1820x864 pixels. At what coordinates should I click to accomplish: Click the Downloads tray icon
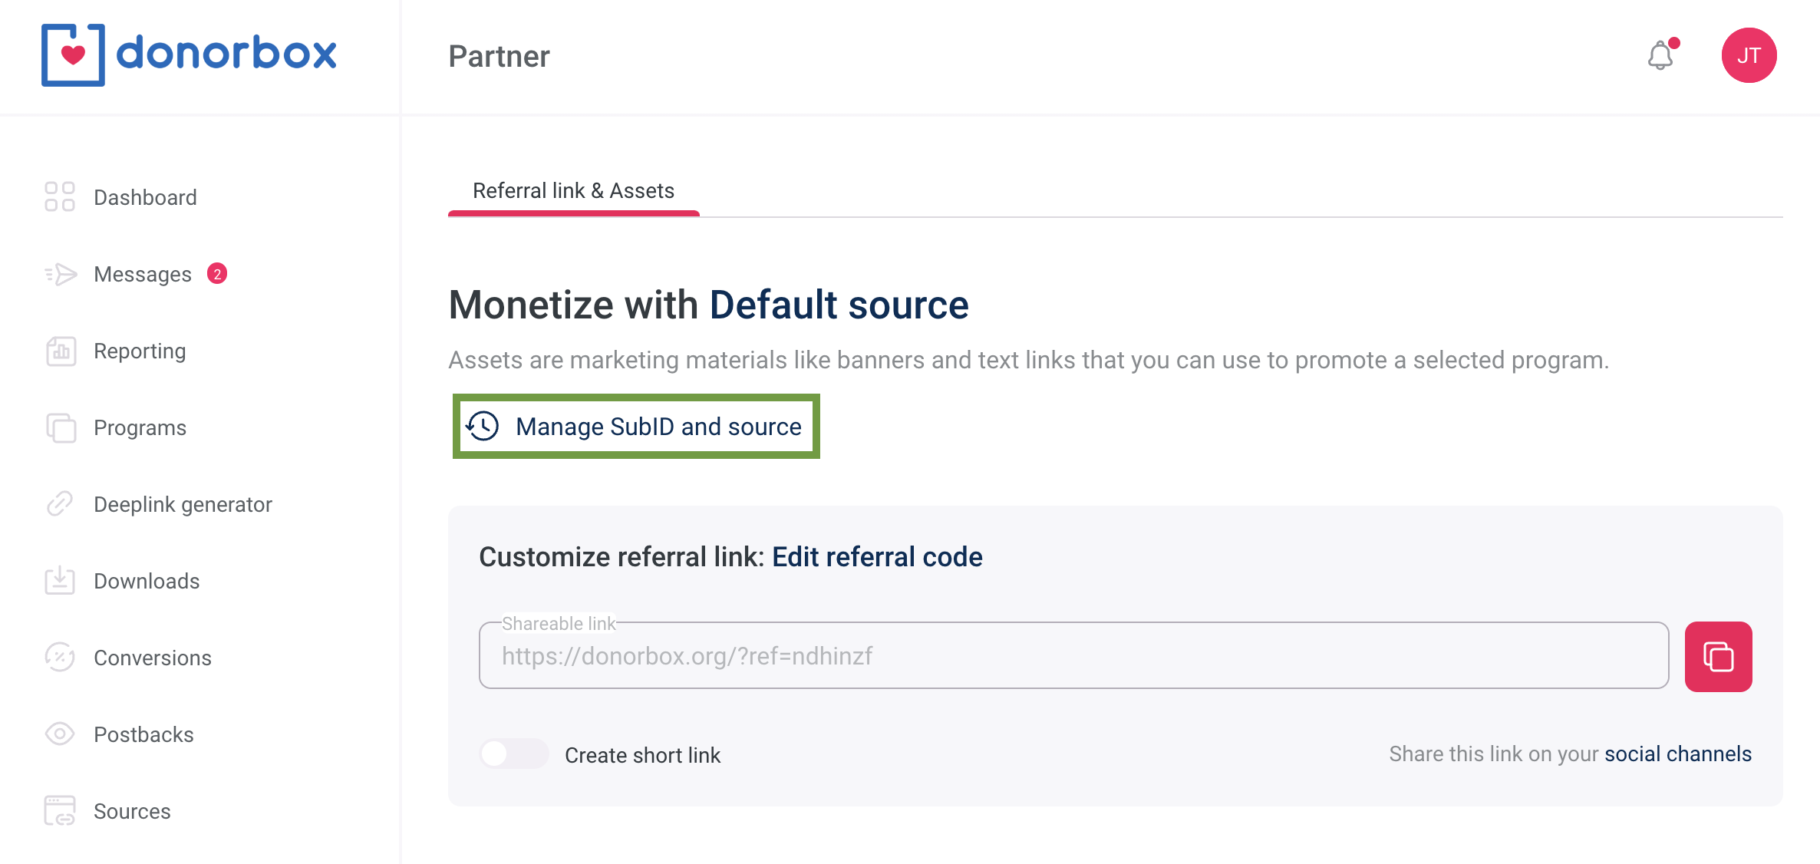point(60,581)
